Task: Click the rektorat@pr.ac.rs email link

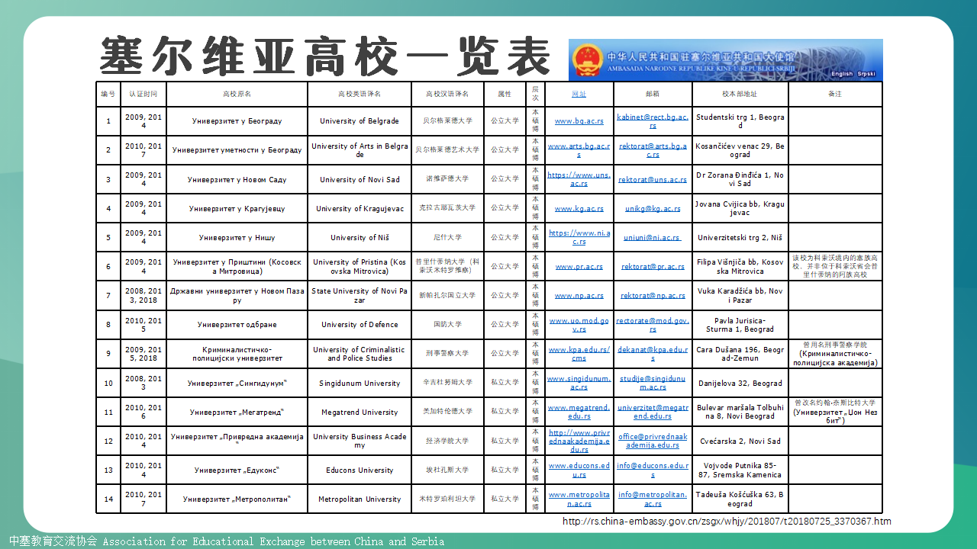Action: [653, 266]
